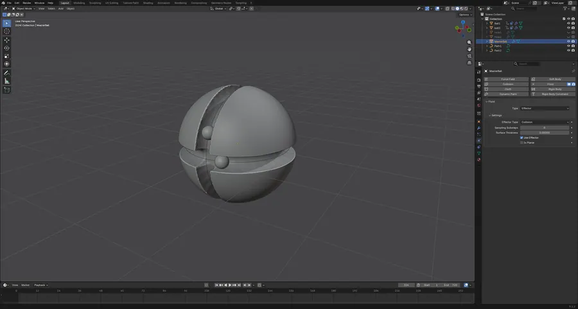
Task: Hide Path2 via eye icon
Action: (x=568, y=50)
